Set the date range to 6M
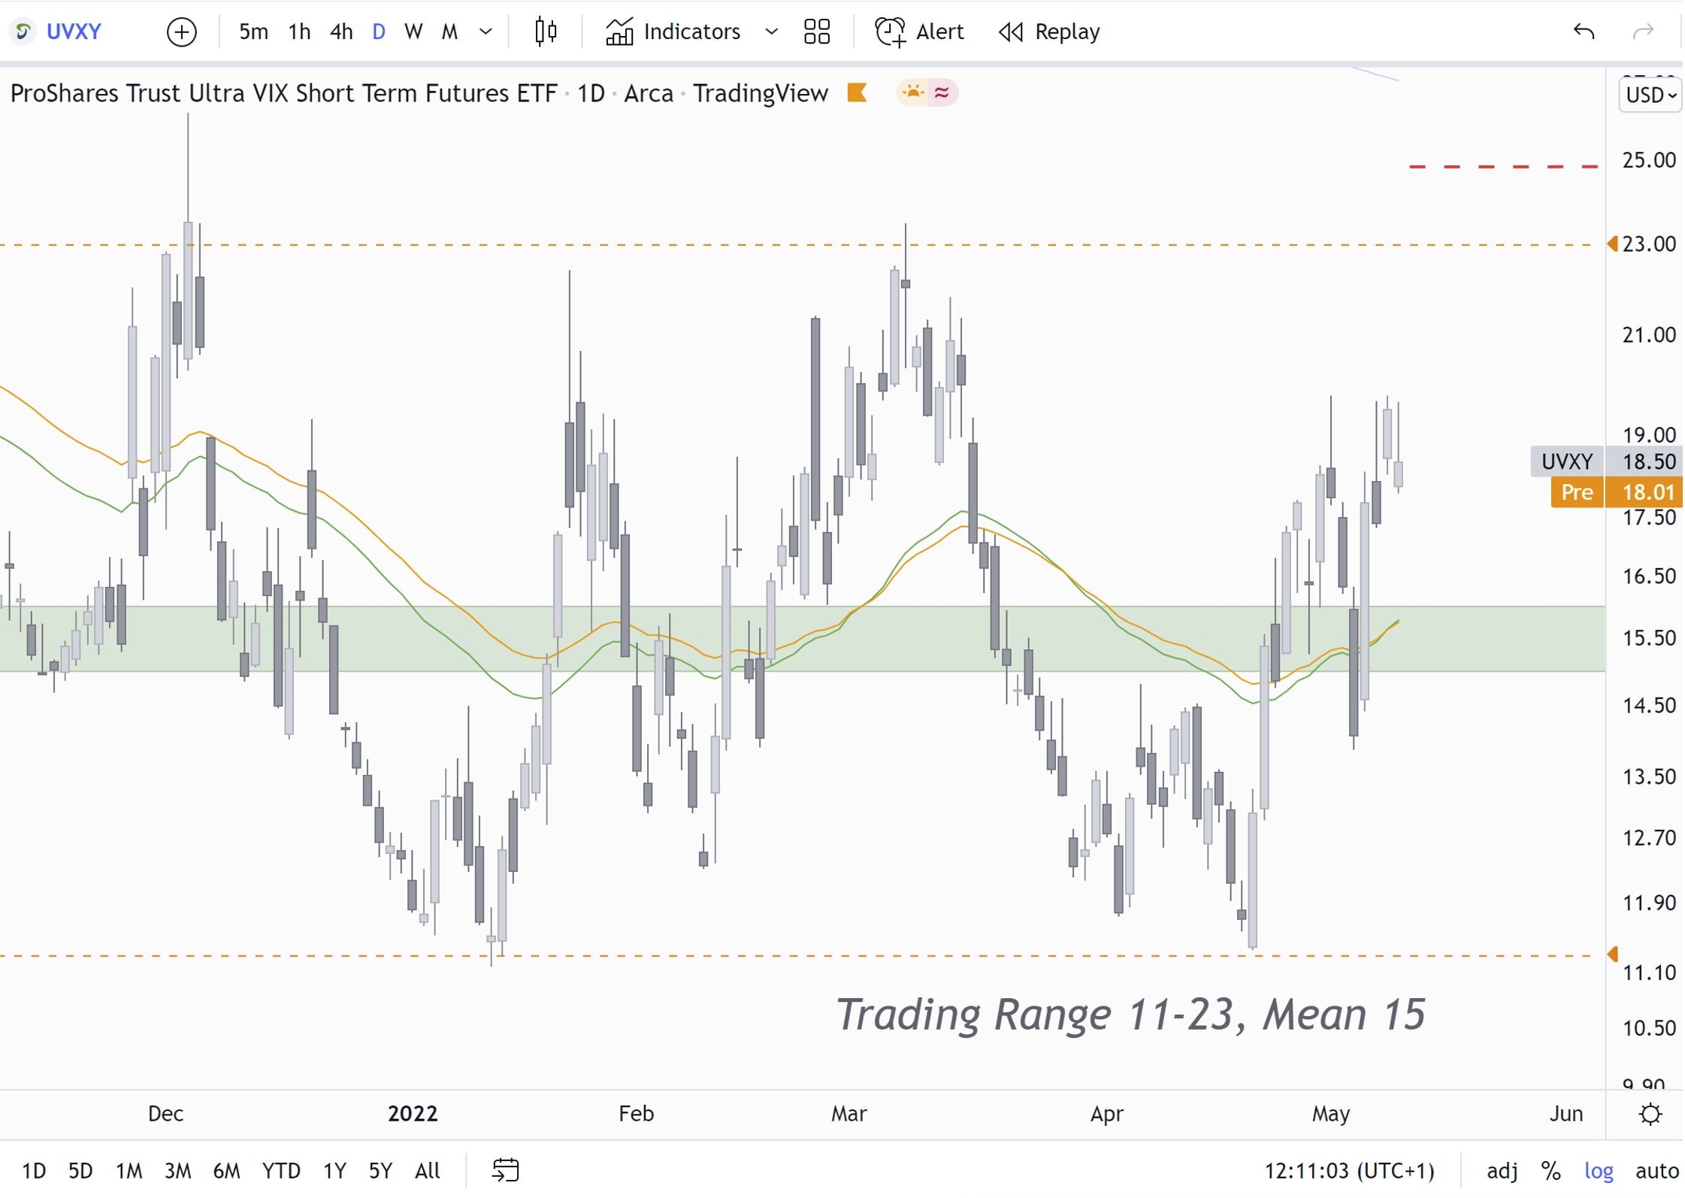1685x1198 pixels. (226, 1171)
